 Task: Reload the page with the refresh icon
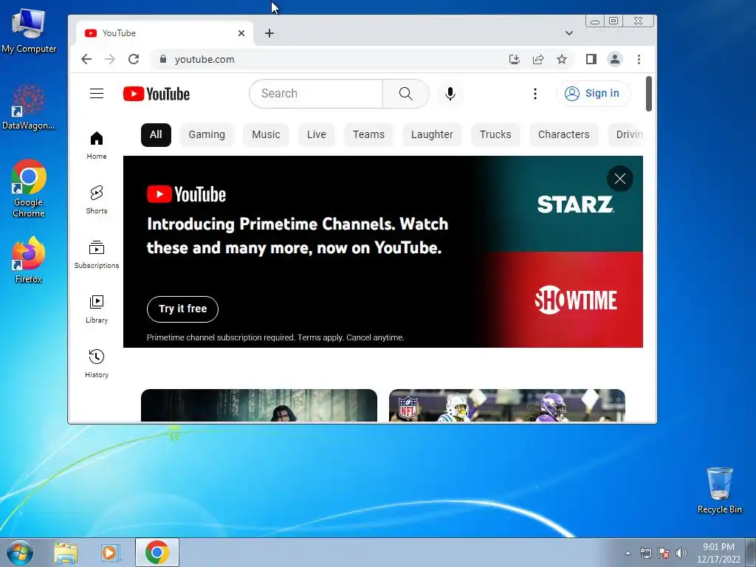[134, 59]
